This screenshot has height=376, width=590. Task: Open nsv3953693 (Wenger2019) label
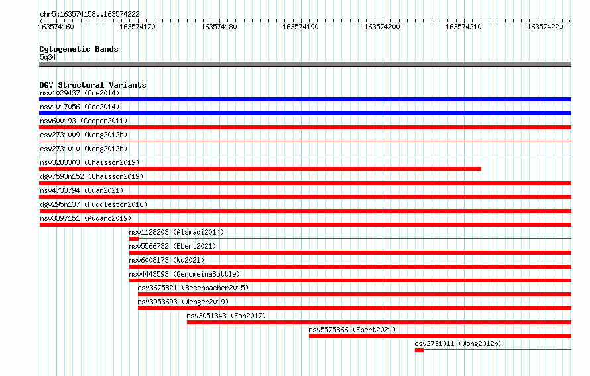183,302
